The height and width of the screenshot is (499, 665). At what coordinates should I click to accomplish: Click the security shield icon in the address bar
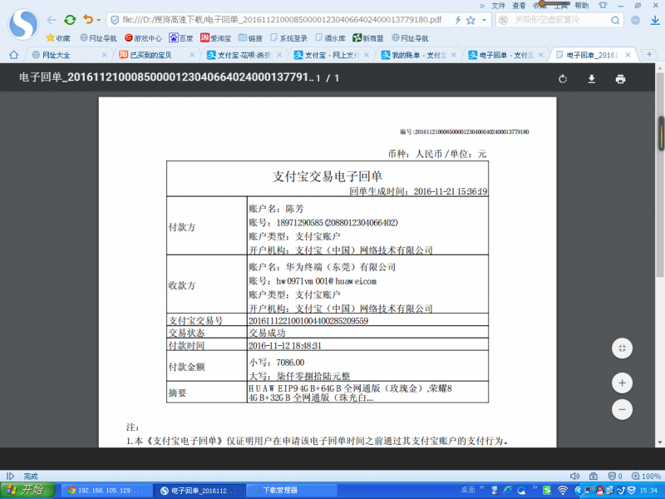coord(115,20)
